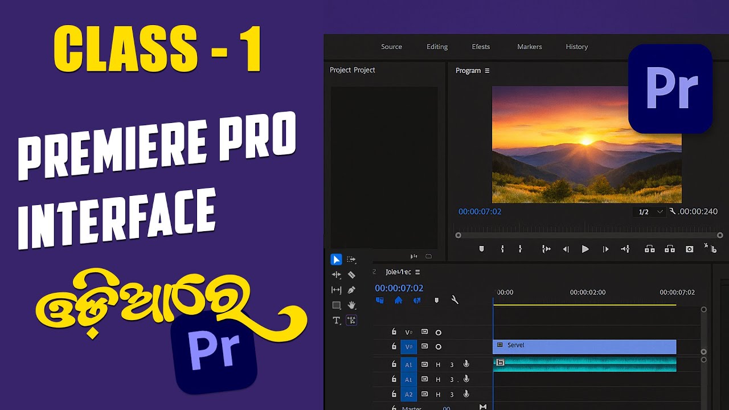Select the Hand tool
The image size is (729, 410).
point(351,305)
